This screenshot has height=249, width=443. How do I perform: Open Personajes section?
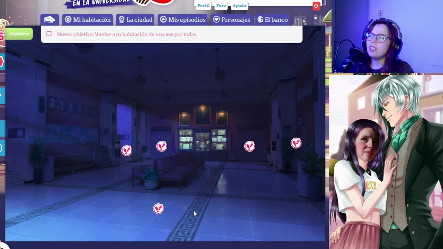(x=232, y=20)
